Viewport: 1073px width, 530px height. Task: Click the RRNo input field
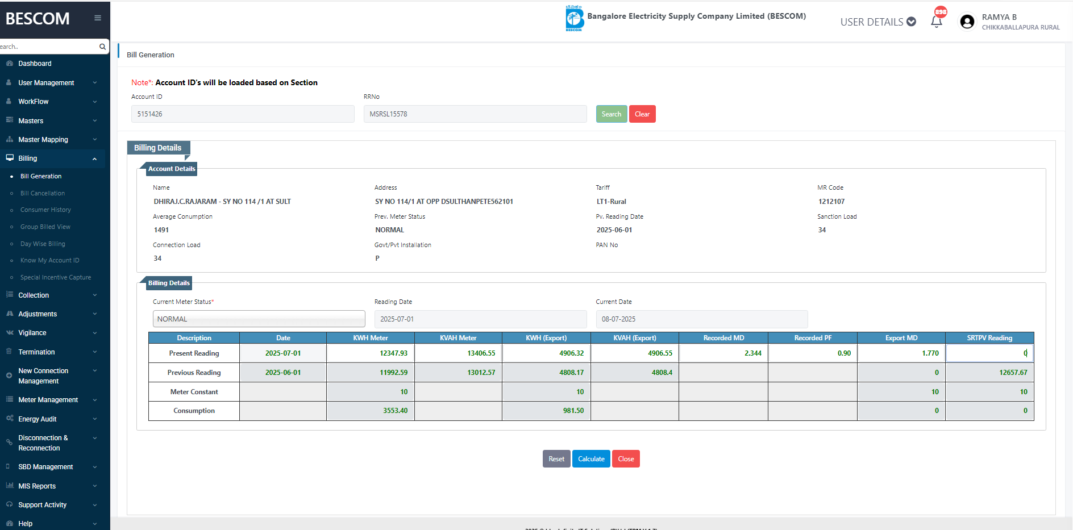point(475,114)
